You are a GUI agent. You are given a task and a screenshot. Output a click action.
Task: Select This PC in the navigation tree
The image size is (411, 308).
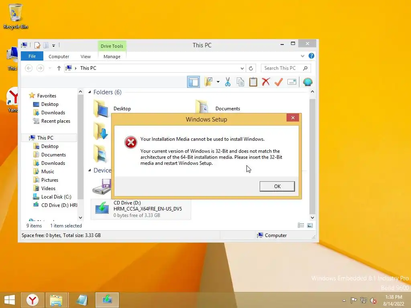click(45, 138)
